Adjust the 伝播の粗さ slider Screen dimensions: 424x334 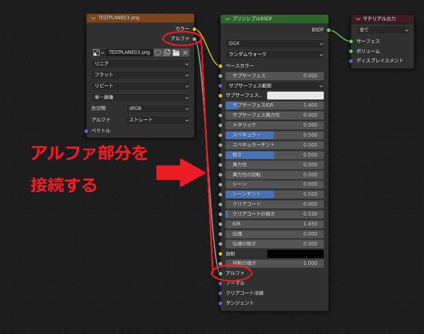(x=274, y=244)
